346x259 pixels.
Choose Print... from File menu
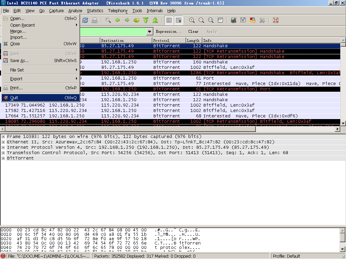point(41,88)
